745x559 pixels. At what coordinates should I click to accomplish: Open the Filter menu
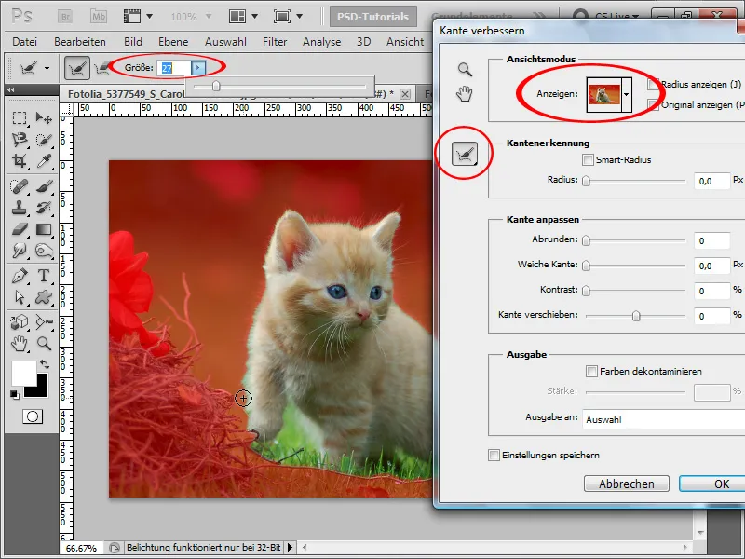(x=275, y=42)
